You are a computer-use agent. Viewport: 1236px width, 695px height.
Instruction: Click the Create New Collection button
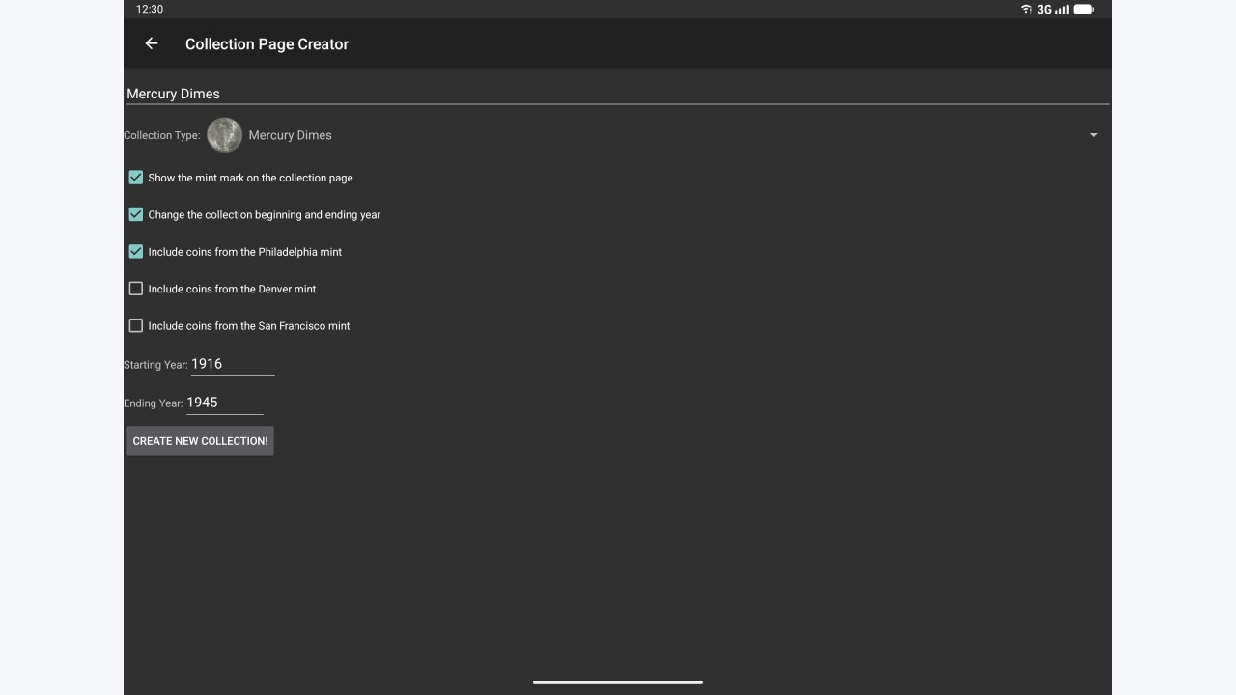click(x=200, y=440)
